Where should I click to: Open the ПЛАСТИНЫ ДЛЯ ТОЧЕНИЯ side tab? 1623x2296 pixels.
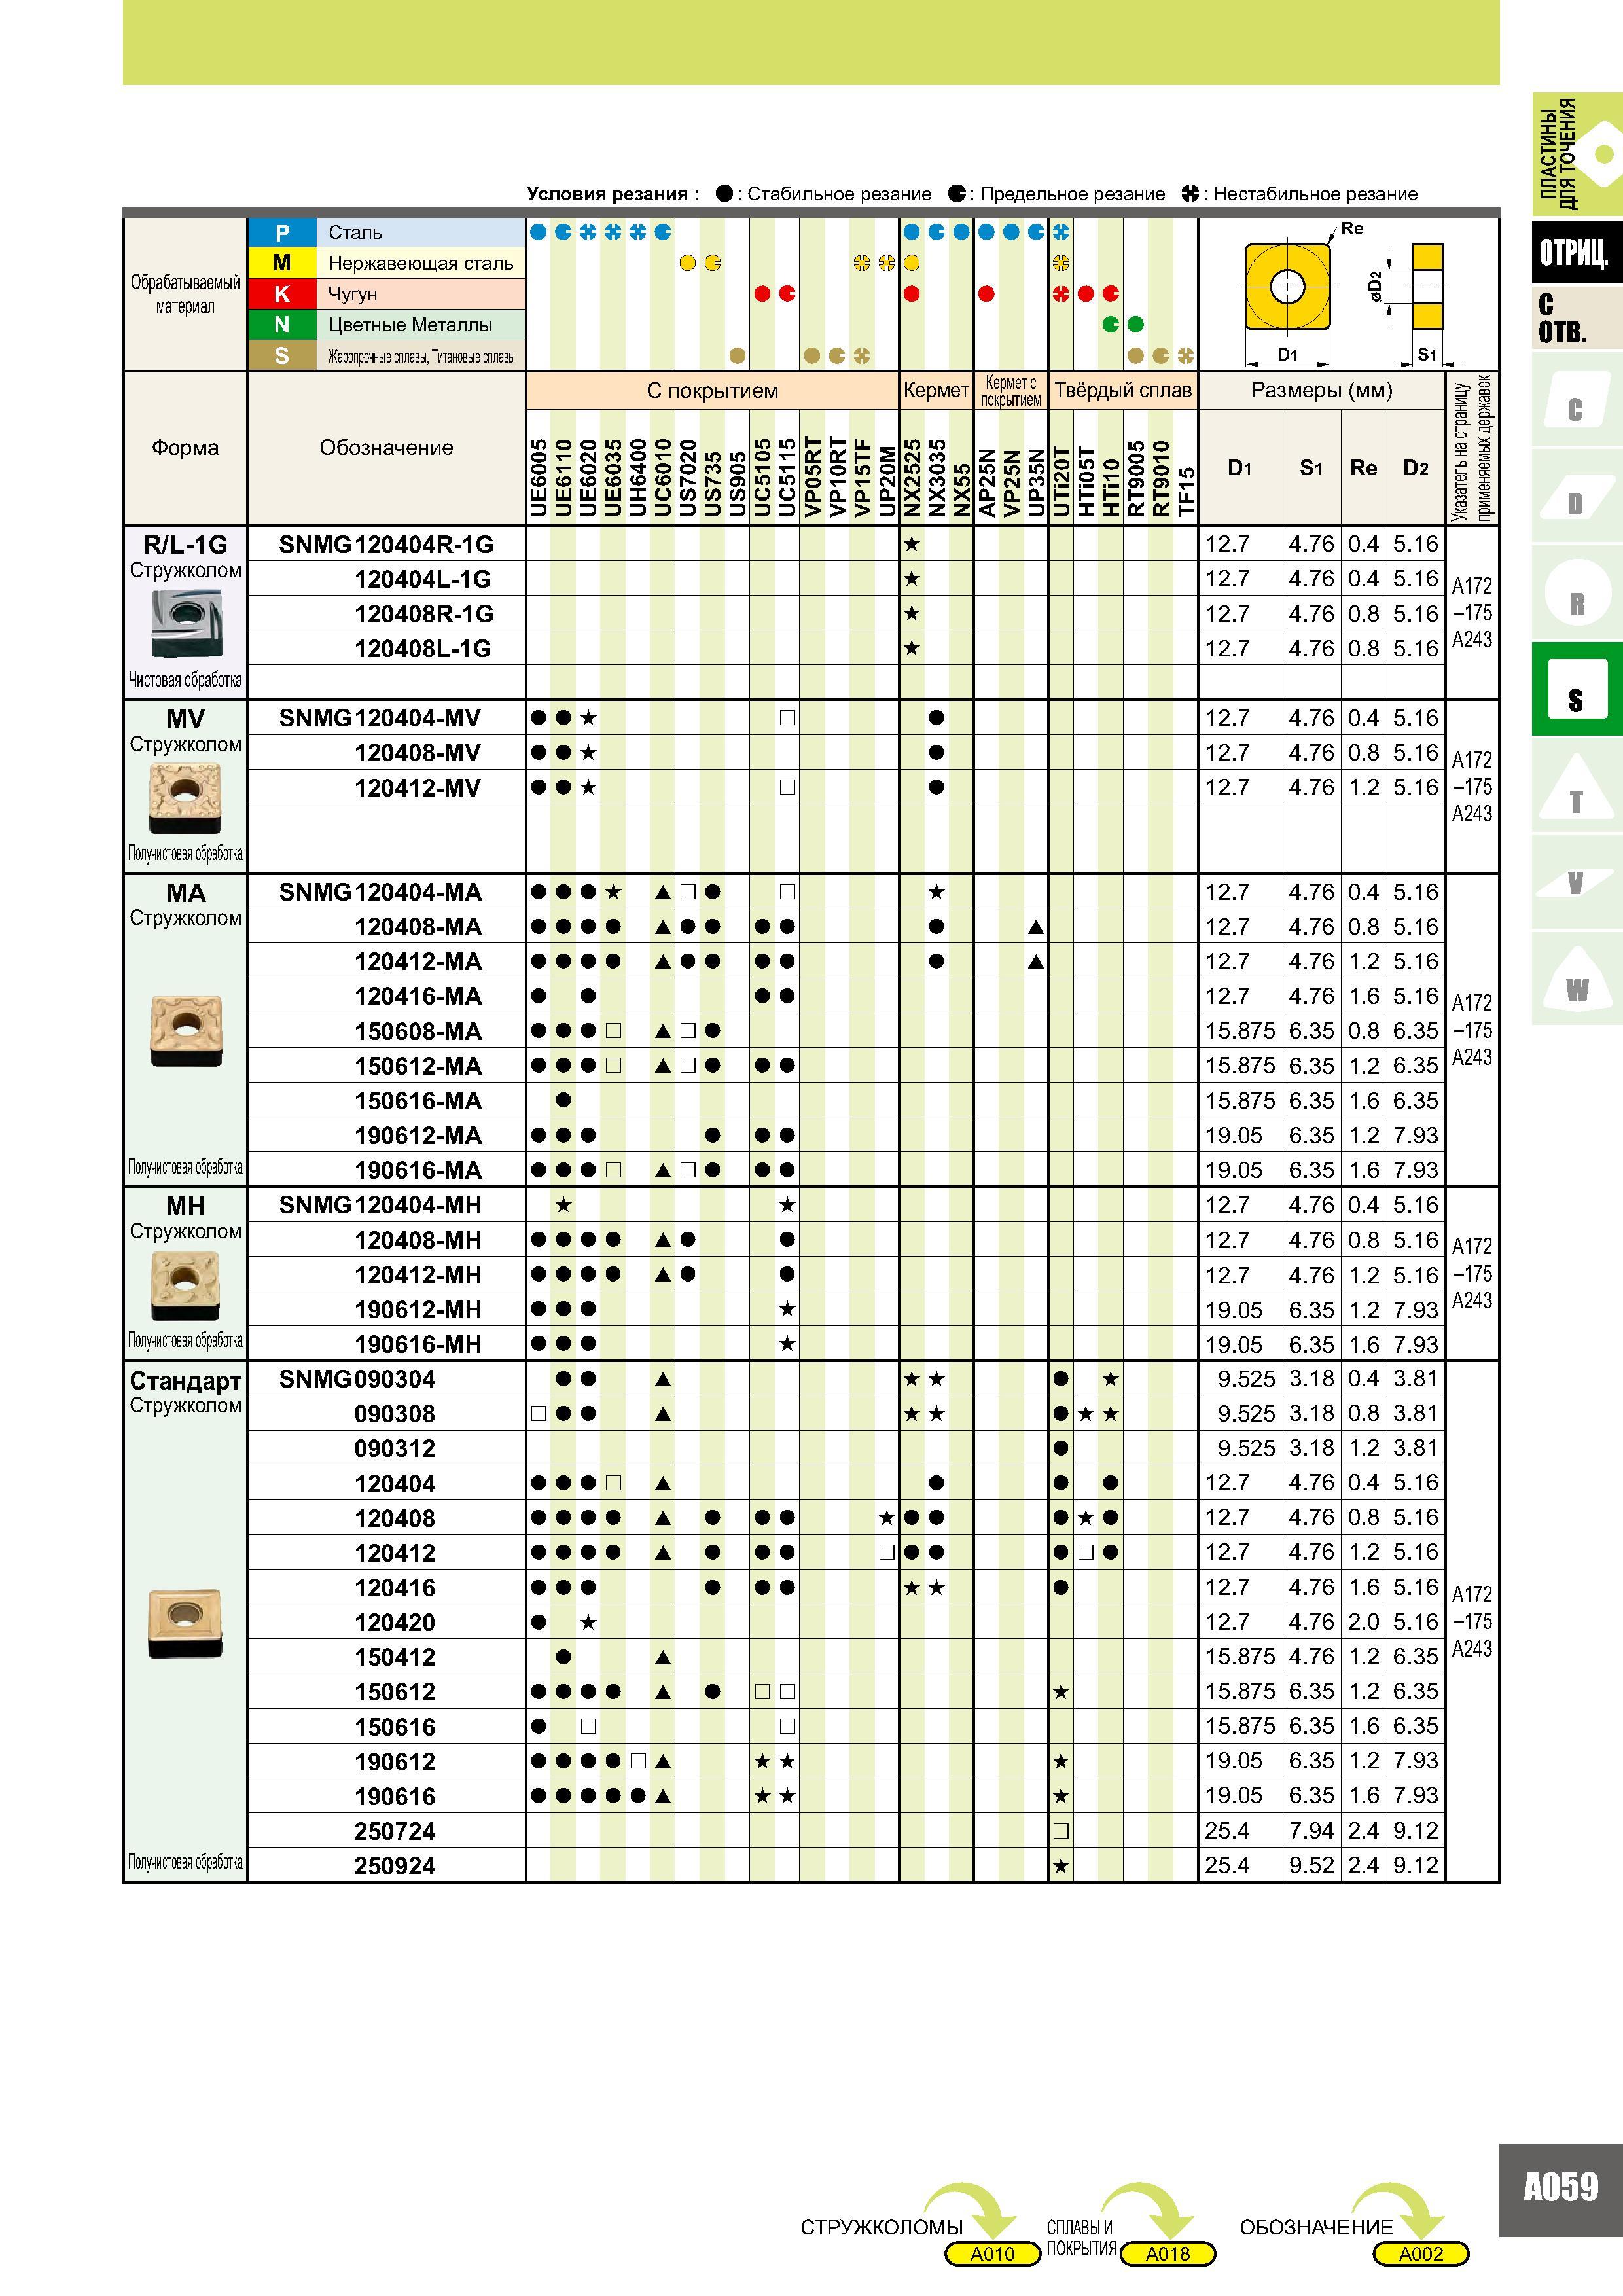click(1577, 154)
